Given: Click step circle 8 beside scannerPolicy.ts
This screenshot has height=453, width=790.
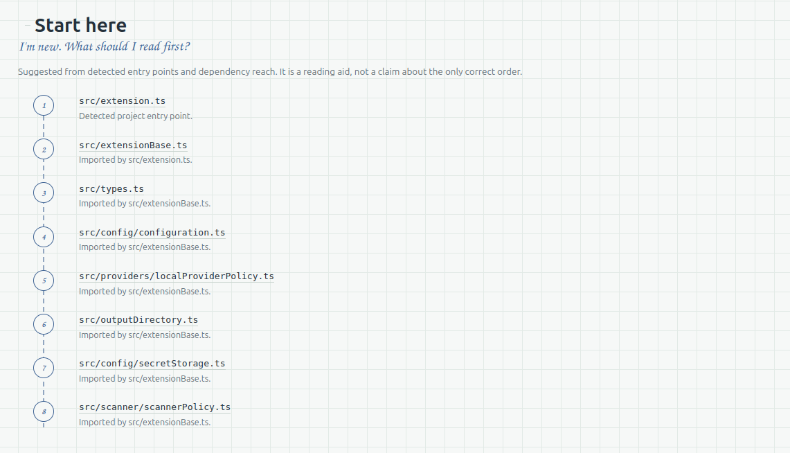Looking at the screenshot, I should click(44, 411).
